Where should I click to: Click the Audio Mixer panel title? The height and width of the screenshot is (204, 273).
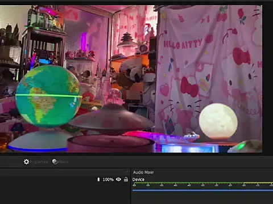coord(143,172)
